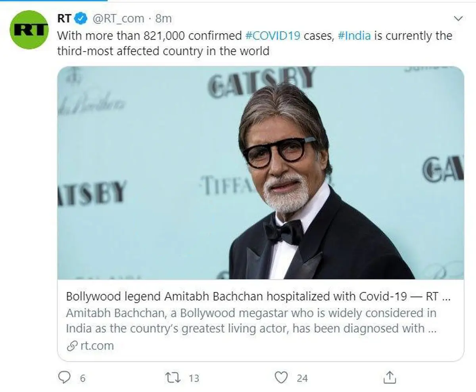The height and width of the screenshot is (392, 476).
Task: Open the #COVID19 hashtag link
Action: point(272,36)
